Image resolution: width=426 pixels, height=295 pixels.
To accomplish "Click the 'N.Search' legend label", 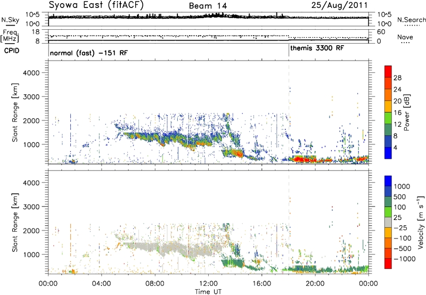I will 412,20.
